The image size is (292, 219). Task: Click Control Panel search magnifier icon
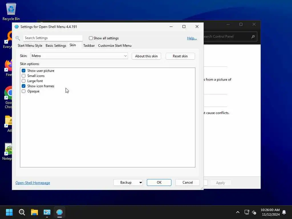pos(253,36)
